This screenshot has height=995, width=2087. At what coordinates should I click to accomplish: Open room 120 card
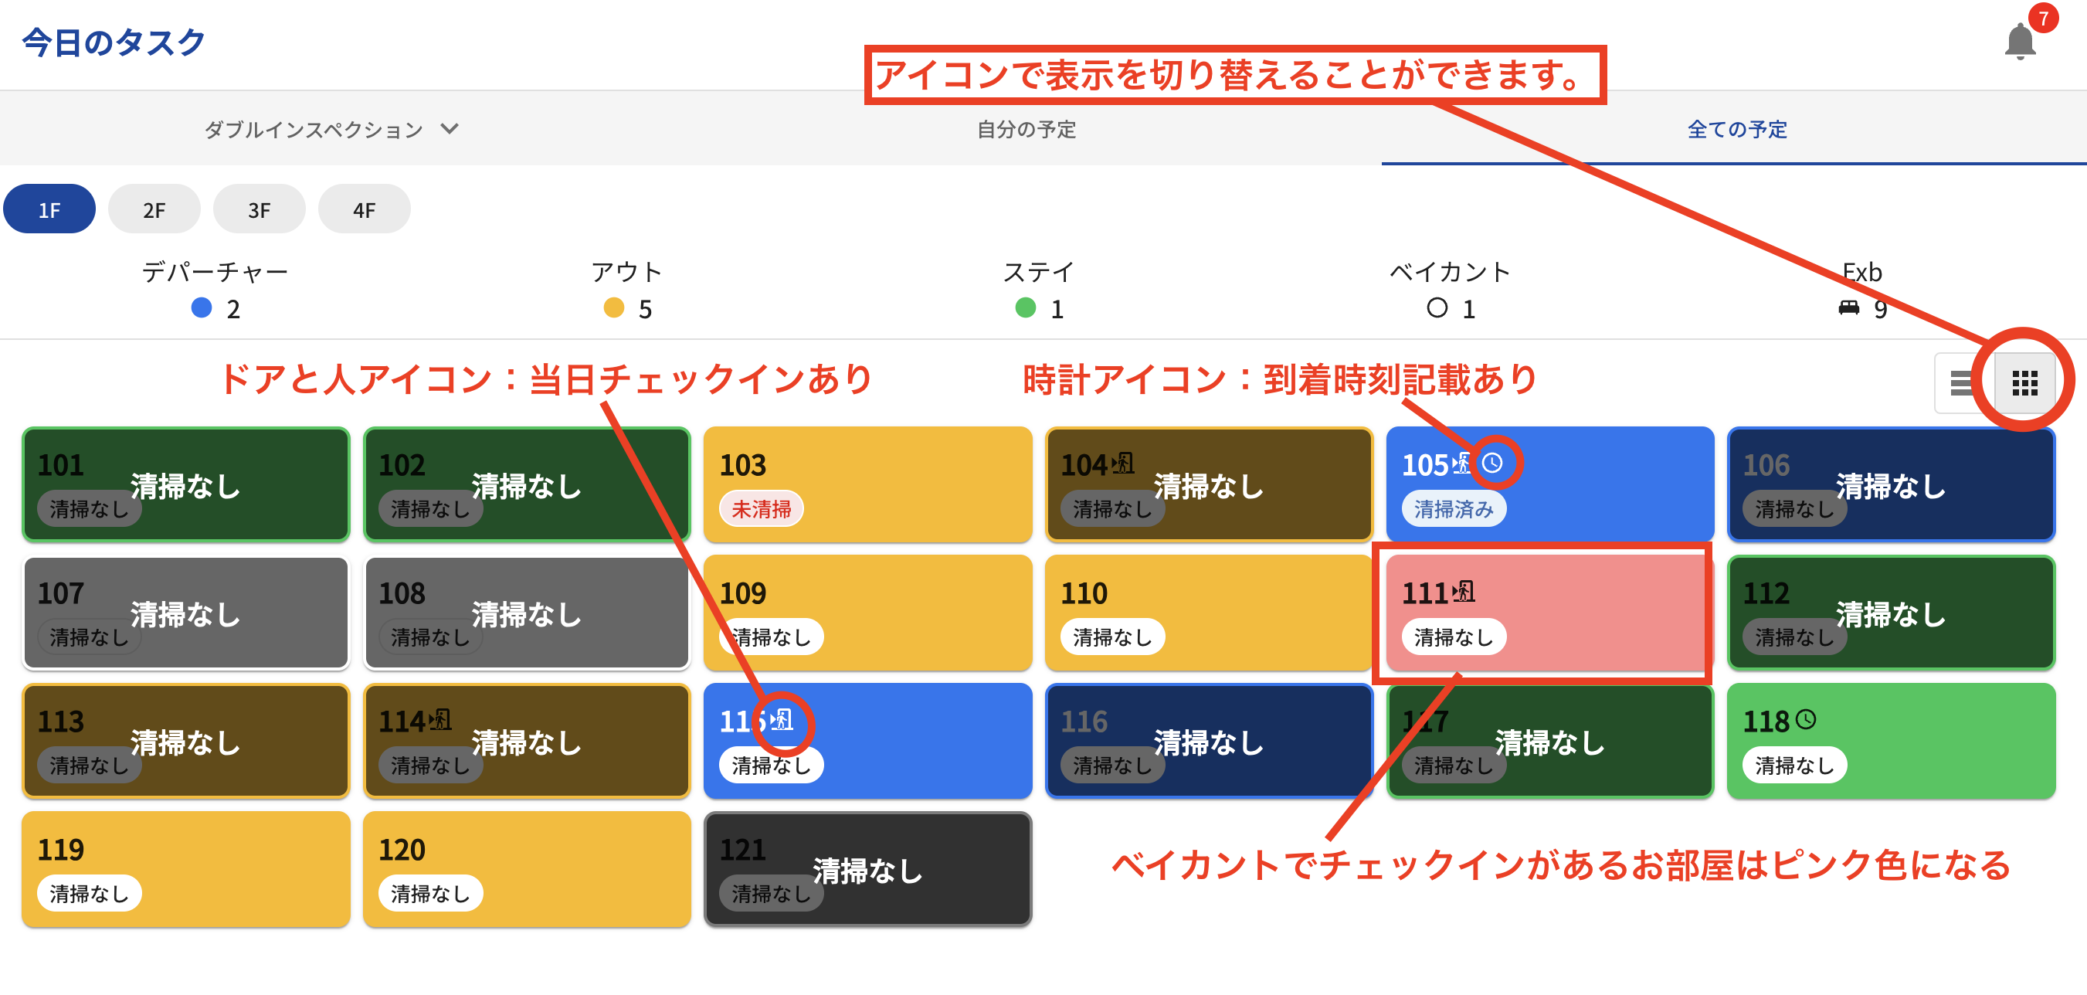(527, 869)
